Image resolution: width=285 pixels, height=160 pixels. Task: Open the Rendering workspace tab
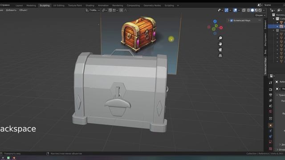(x=118, y=5)
